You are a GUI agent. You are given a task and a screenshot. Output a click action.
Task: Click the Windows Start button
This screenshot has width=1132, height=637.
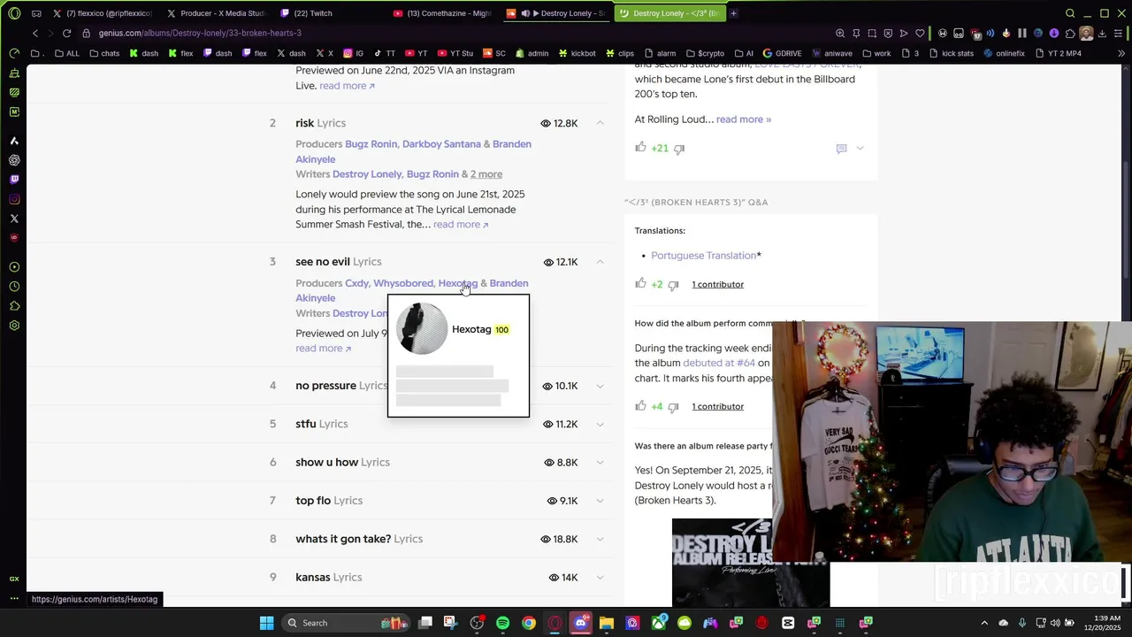pos(266,623)
